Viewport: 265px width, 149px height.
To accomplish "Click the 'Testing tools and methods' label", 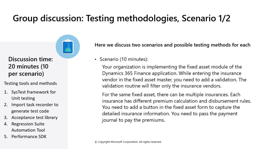I will coord(31,83).
